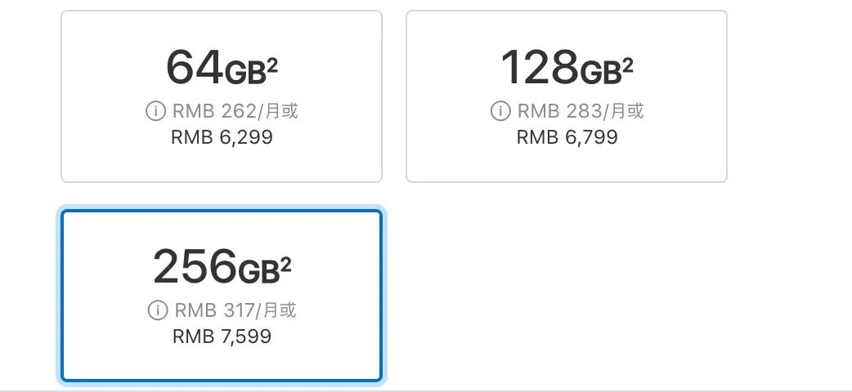The height and width of the screenshot is (392, 852).
Task: Click info icon beside RMB 283/月
Action: (x=500, y=111)
